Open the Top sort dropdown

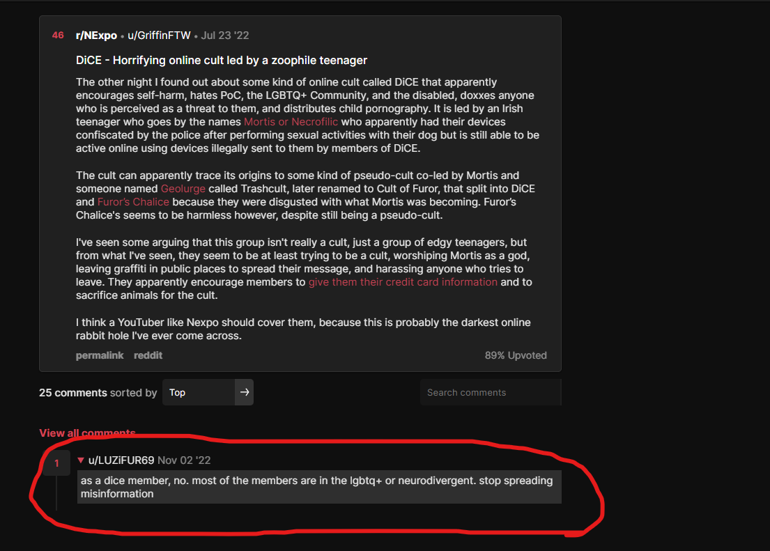199,392
